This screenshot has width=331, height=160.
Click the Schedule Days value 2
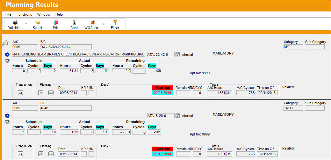[x=49, y=71]
